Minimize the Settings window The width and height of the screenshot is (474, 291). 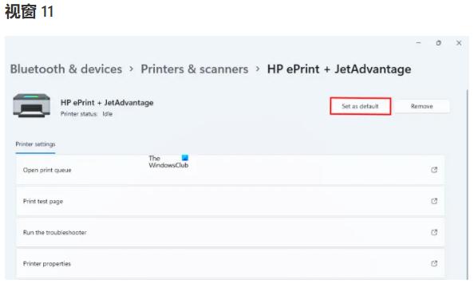(x=418, y=43)
